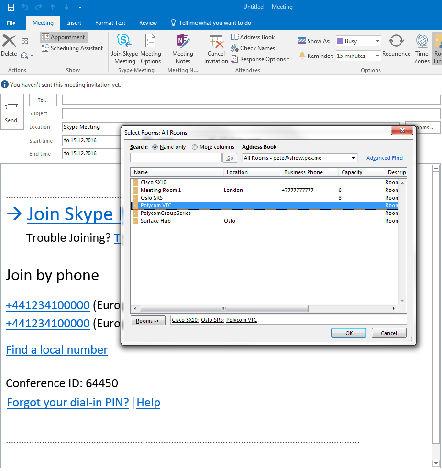Image resolution: width=442 pixels, height=471 pixels.
Task: Open the Address Book from the ribbon
Action: point(253,37)
